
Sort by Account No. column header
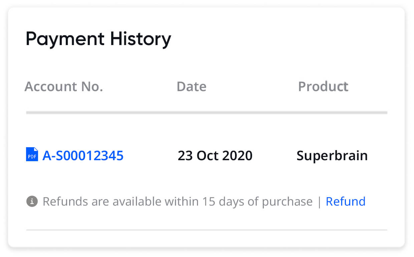click(x=64, y=87)
